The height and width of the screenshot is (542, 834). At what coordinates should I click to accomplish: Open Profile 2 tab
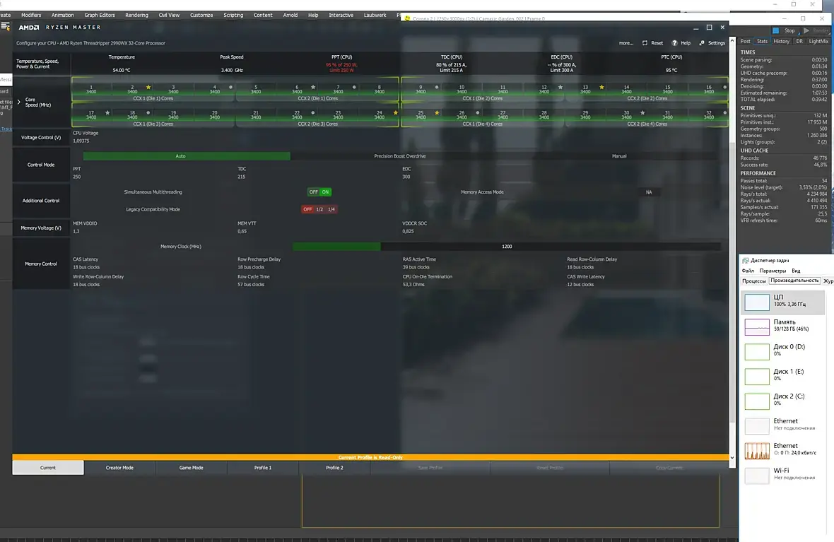[334, 468]
